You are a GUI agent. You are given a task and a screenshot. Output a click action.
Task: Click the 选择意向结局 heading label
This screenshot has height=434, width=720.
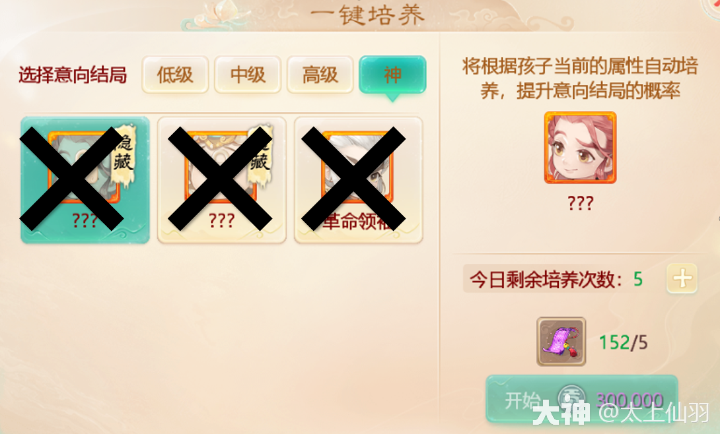(73, 75)
